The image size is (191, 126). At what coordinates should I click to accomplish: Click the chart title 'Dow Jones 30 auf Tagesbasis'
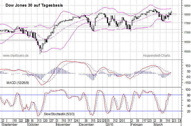34,5
